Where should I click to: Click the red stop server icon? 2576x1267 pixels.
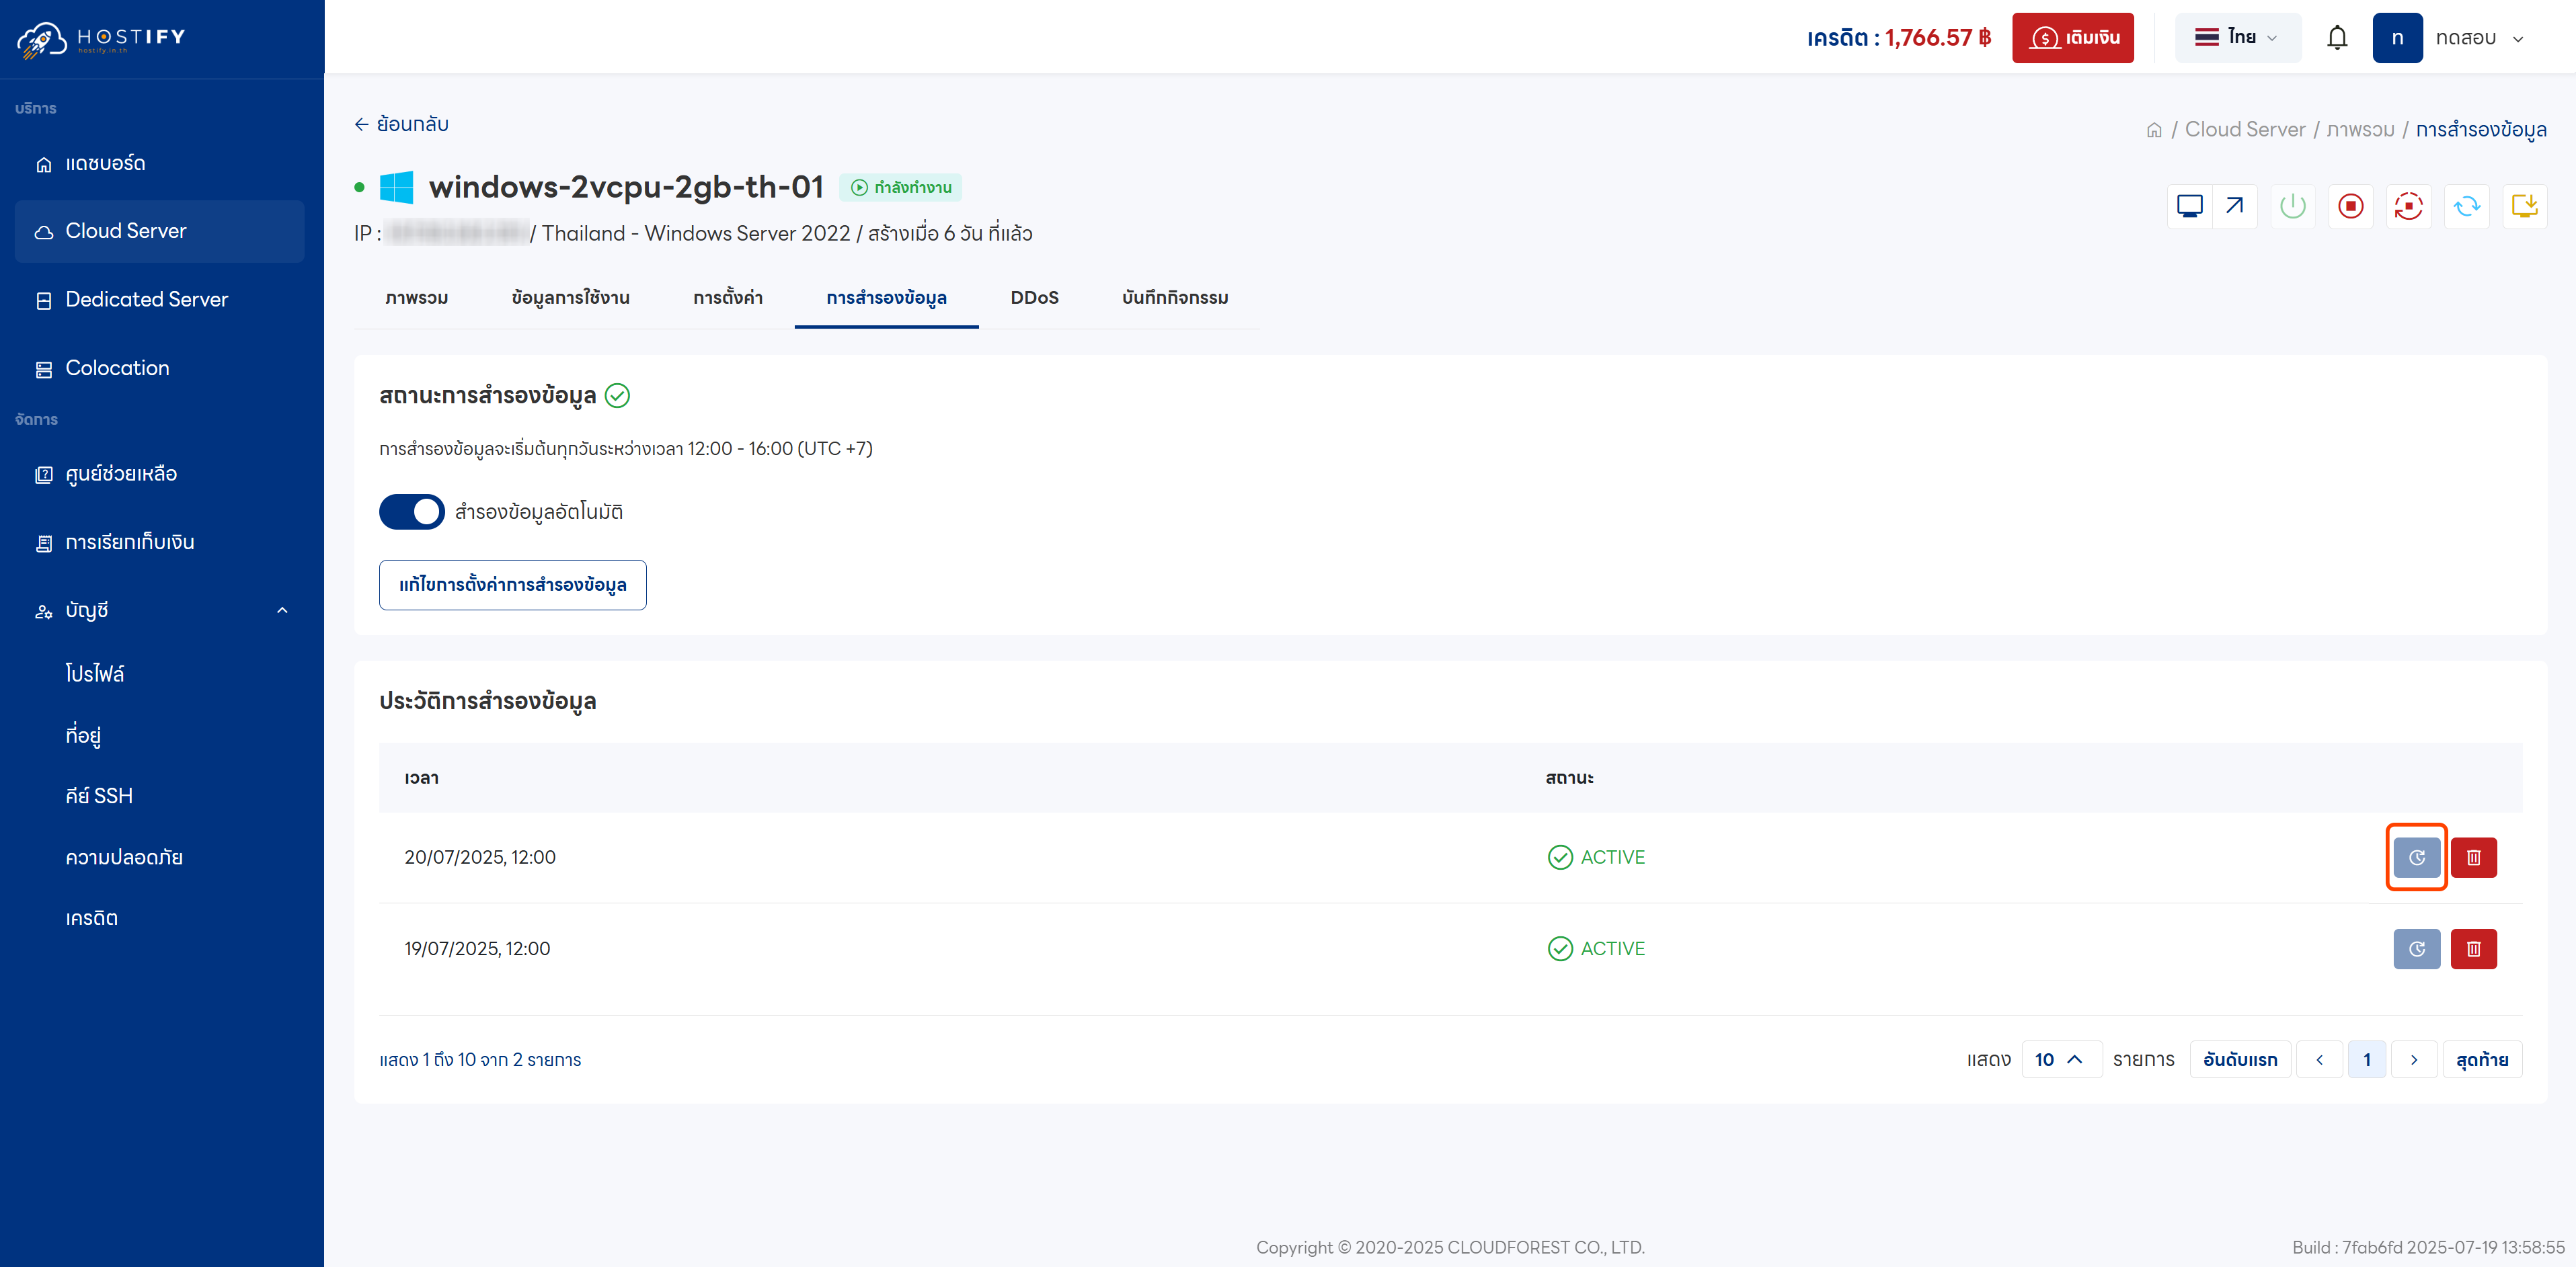(2350, 206)
